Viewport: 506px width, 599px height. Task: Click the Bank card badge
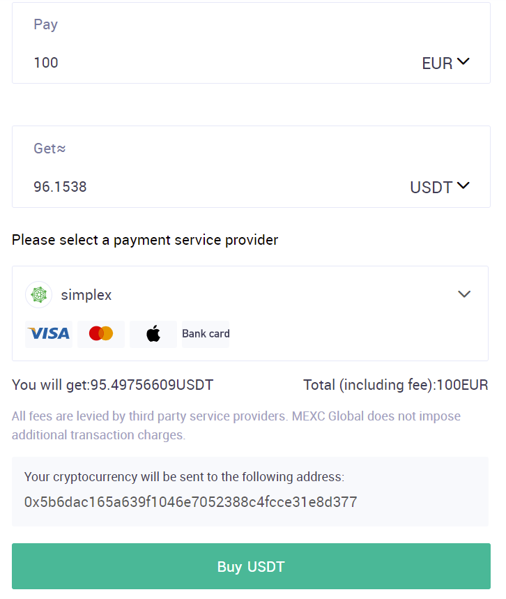(x=206, y=334)
